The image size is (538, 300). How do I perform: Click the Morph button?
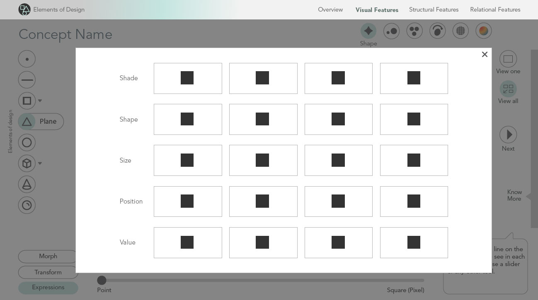coord(48,257)
